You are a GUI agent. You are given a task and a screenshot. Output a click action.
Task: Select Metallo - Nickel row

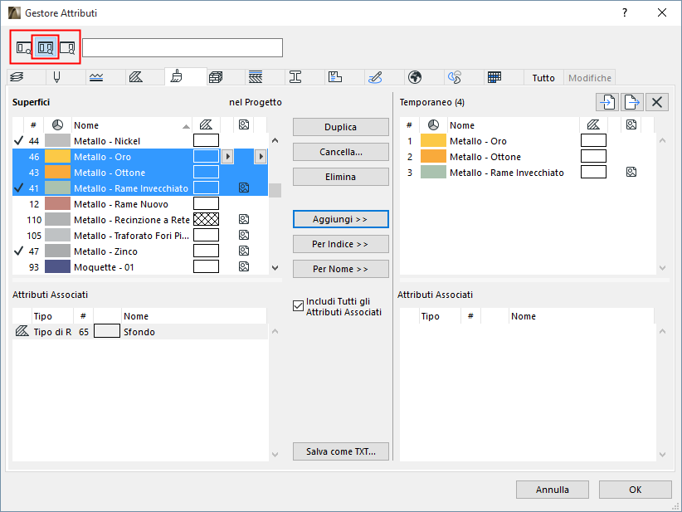pyautogui.click(x=140, y=141)
